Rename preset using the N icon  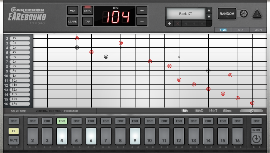click(186, 24)
